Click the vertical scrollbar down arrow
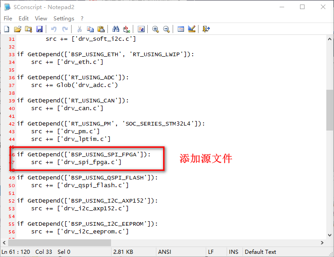This screenshot has width=334, height=257. pyautogui.click(x=329, y=234)
